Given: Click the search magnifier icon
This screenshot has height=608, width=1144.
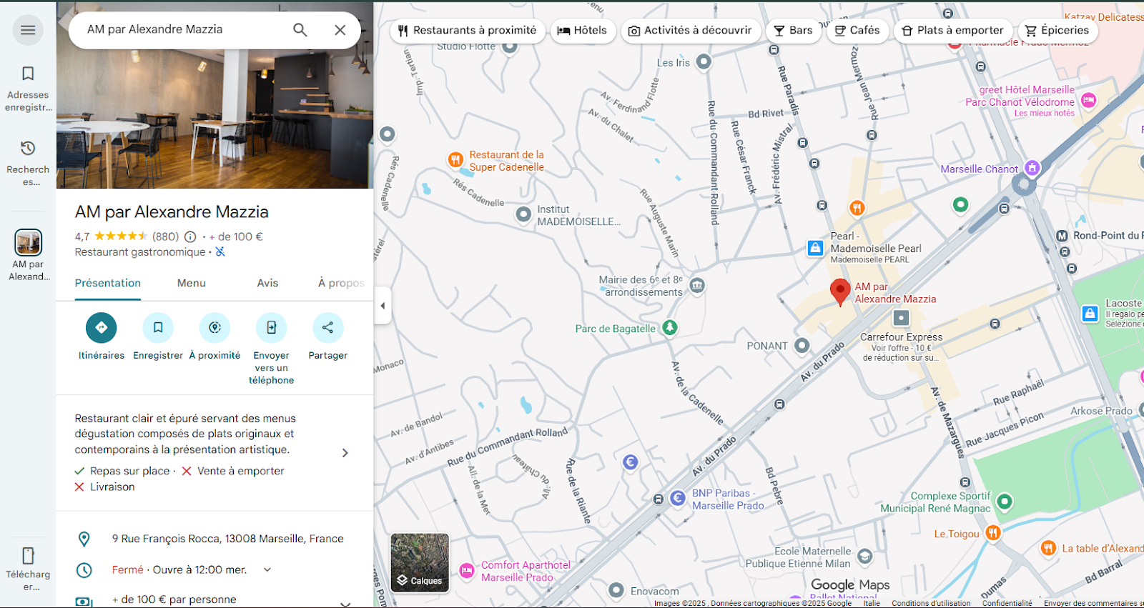Looking at the screenshot, I should point(300,30).
